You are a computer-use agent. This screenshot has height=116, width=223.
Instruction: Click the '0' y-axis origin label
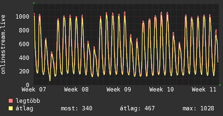click(x=28, y=85)
